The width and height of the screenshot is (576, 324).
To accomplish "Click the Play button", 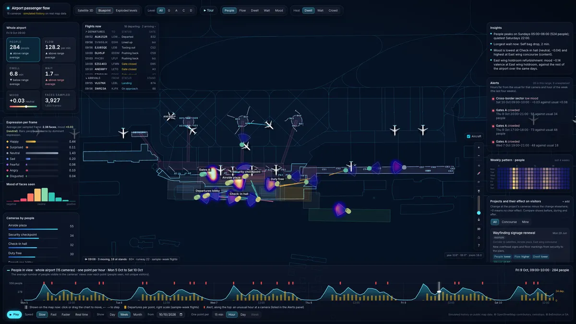I will (x=14, y=314).
